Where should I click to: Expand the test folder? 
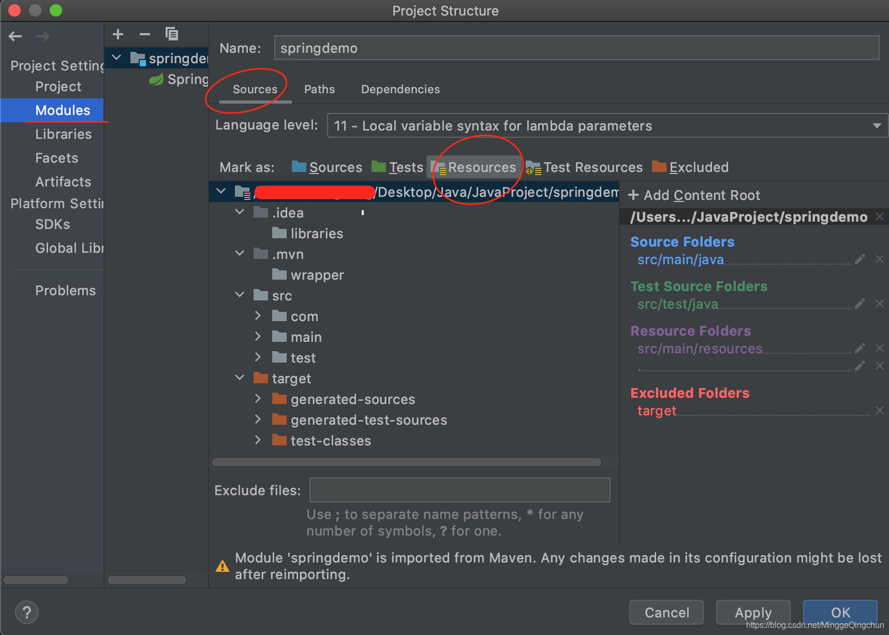(258, 357)
